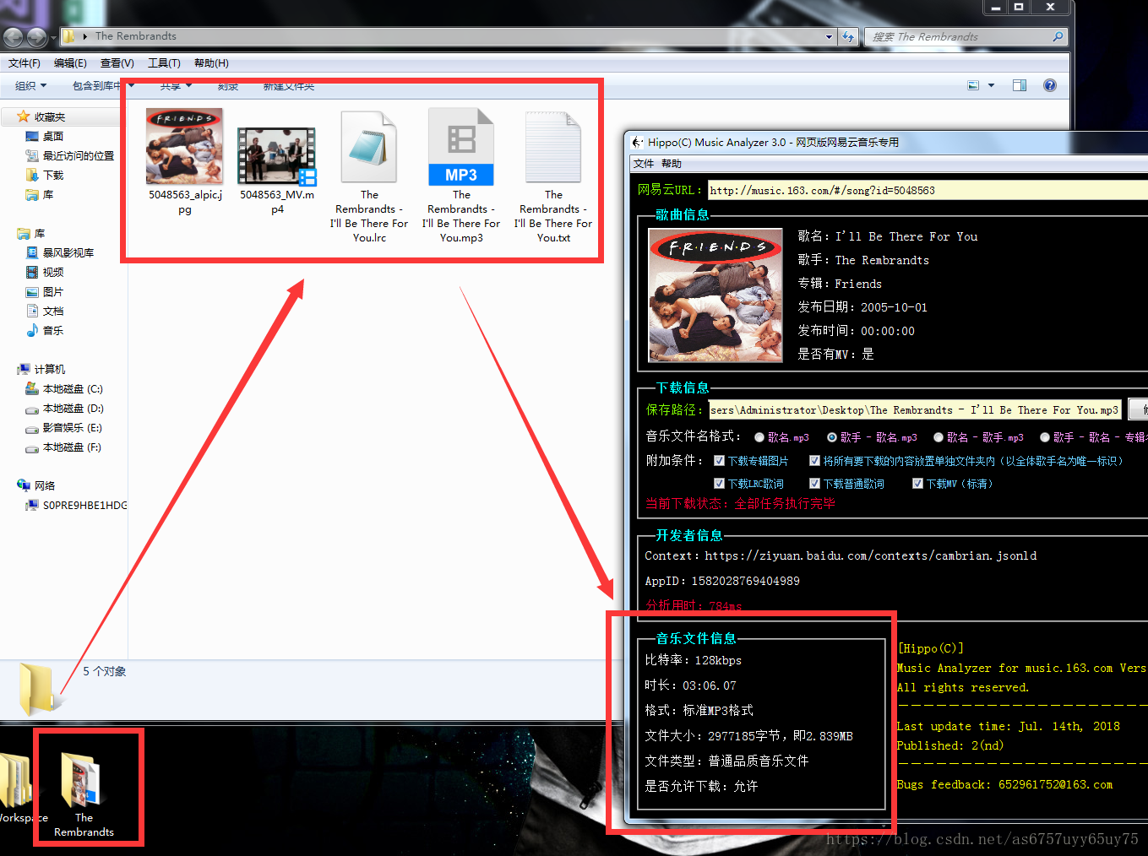Select 下载 folder in navigation pane
The width and height of the screenshot is (1148, 856).
click(x=52, y=176)
